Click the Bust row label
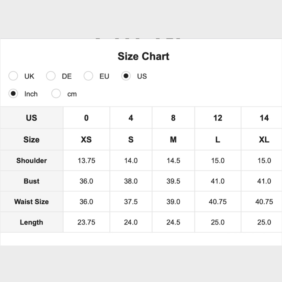 31,181
